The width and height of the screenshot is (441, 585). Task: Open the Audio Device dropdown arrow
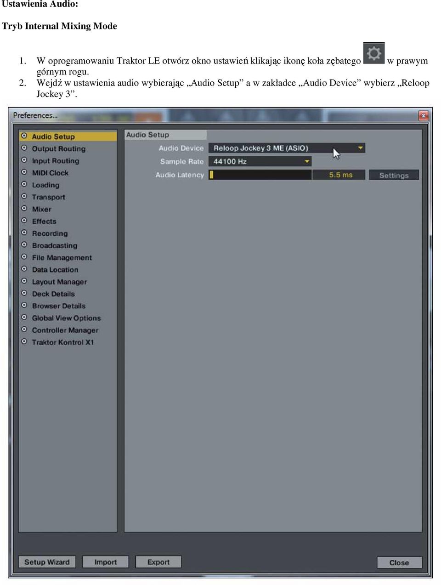(361, 148)
